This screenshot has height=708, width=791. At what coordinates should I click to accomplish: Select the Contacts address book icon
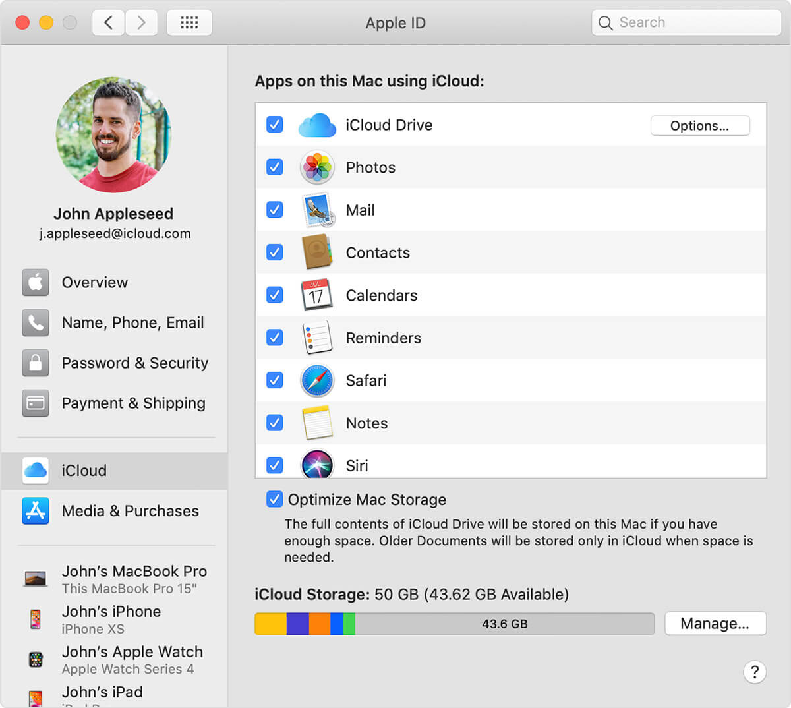coord(317,252)
